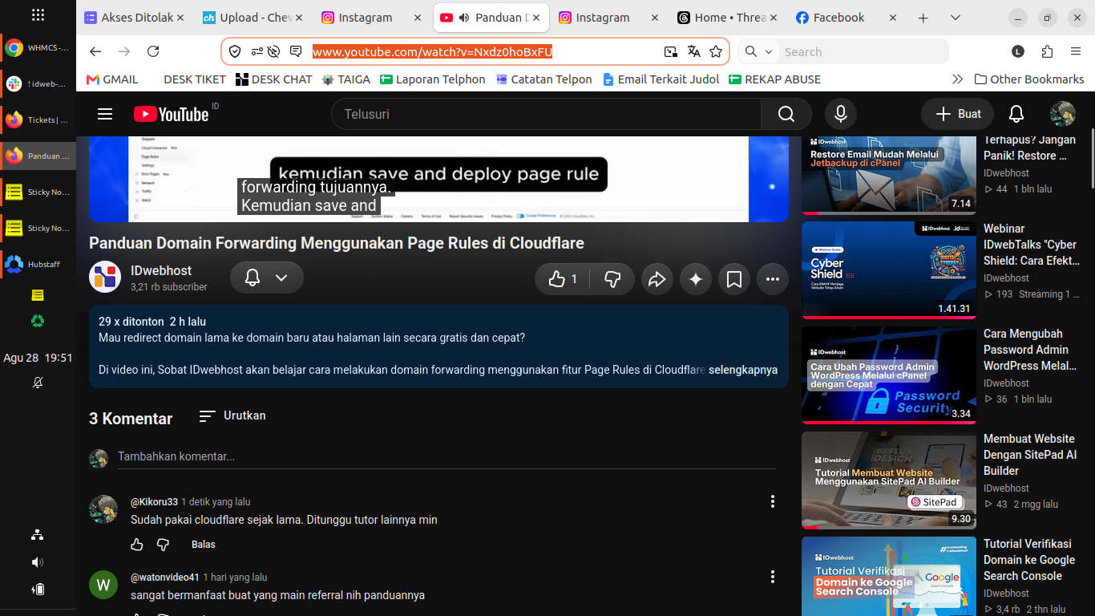This screenshot has width=1095, height=616.
Task: Show the applications grid launcher
Action: (x=38, y=15)
